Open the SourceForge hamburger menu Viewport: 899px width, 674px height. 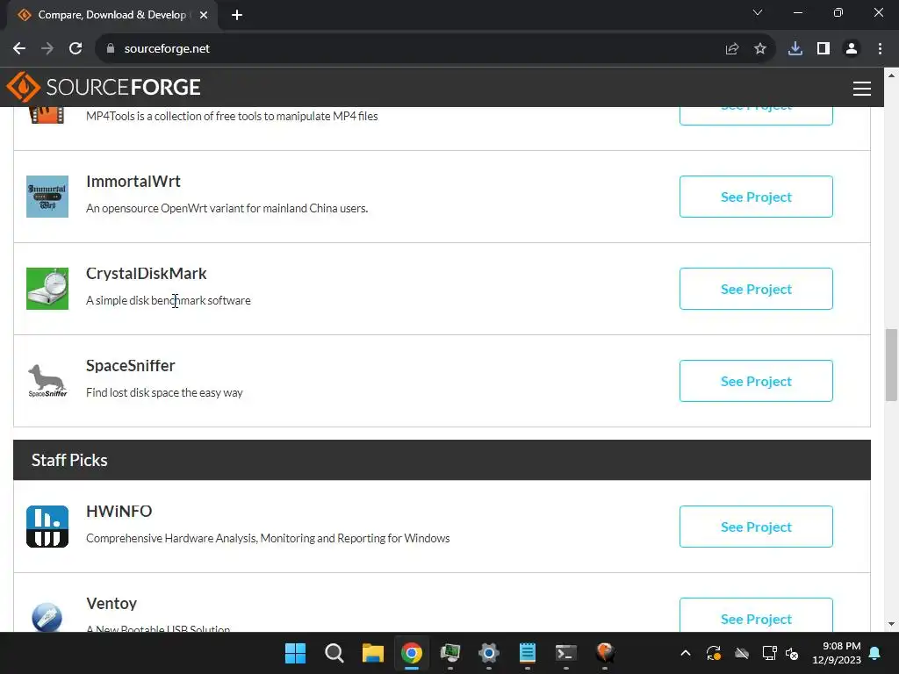862,89
